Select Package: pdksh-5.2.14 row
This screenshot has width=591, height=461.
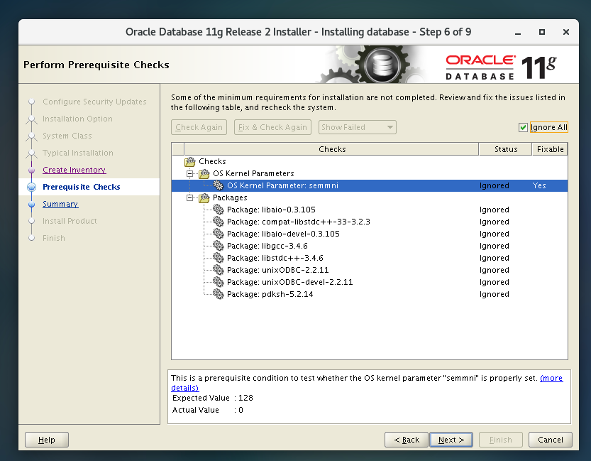(370, 294)
